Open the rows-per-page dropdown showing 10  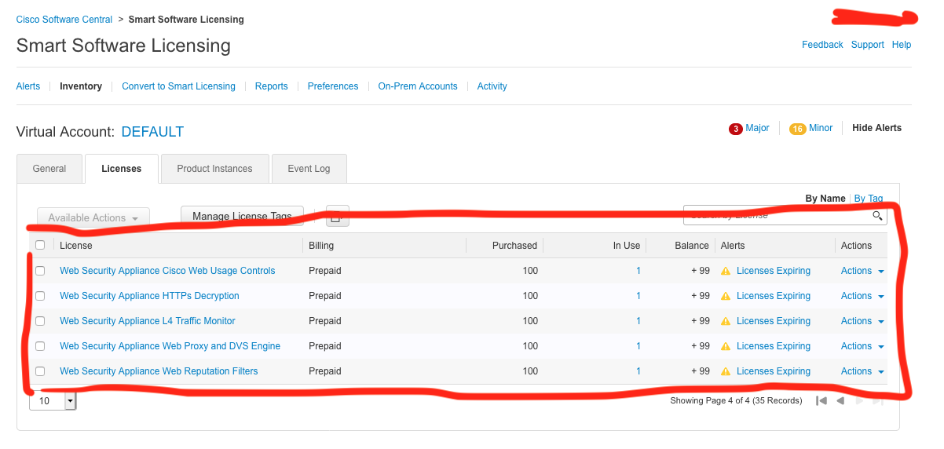click(x=70, y=401)
